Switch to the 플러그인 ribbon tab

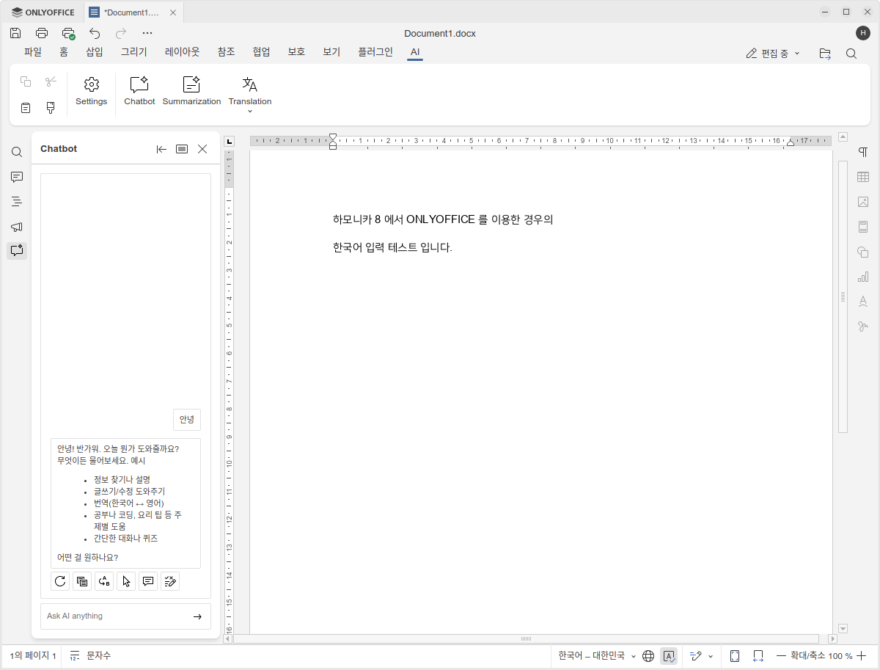374,52
